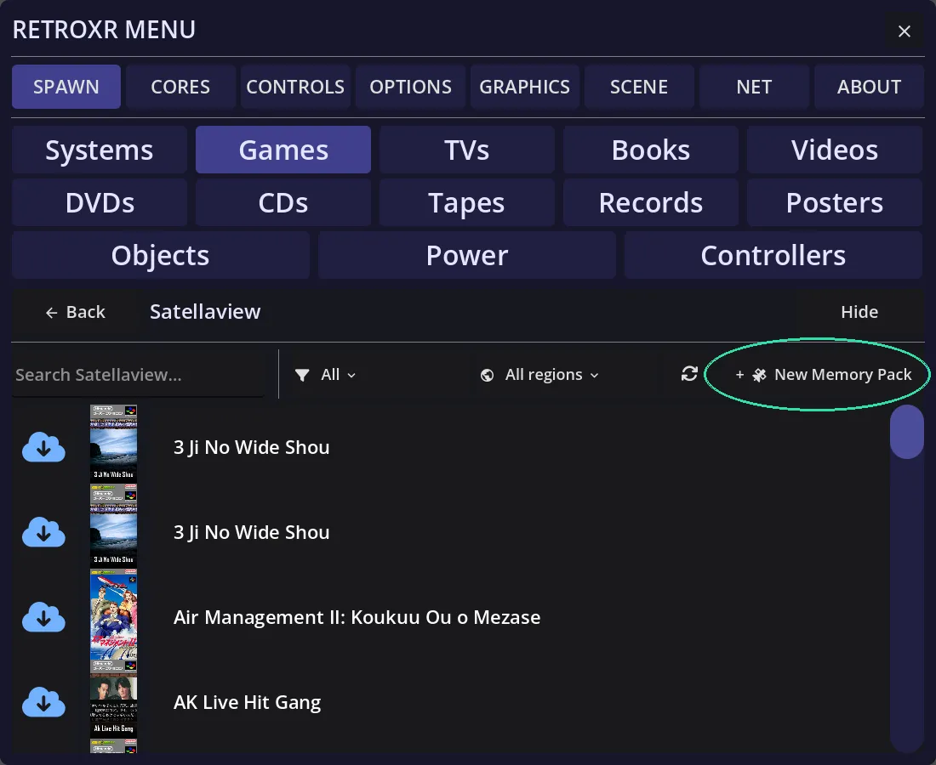Screen dimensions: 936x765
Task: Click the refresh list icon
Action: [x=689, y=374]
